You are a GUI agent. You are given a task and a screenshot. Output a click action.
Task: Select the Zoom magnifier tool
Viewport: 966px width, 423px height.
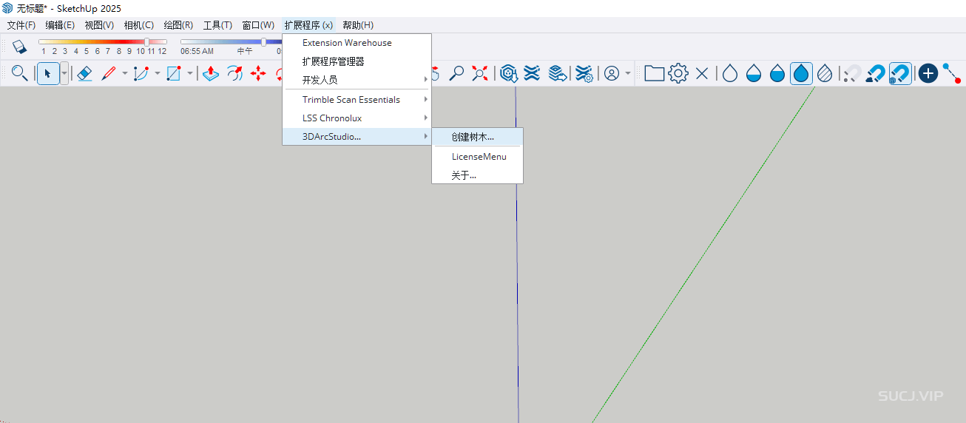click(x=457, y=73)
